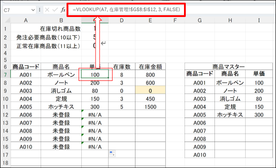The width and height of the screenshot is (276, 168).
Task: Select column E header
Action: (150, 21)
